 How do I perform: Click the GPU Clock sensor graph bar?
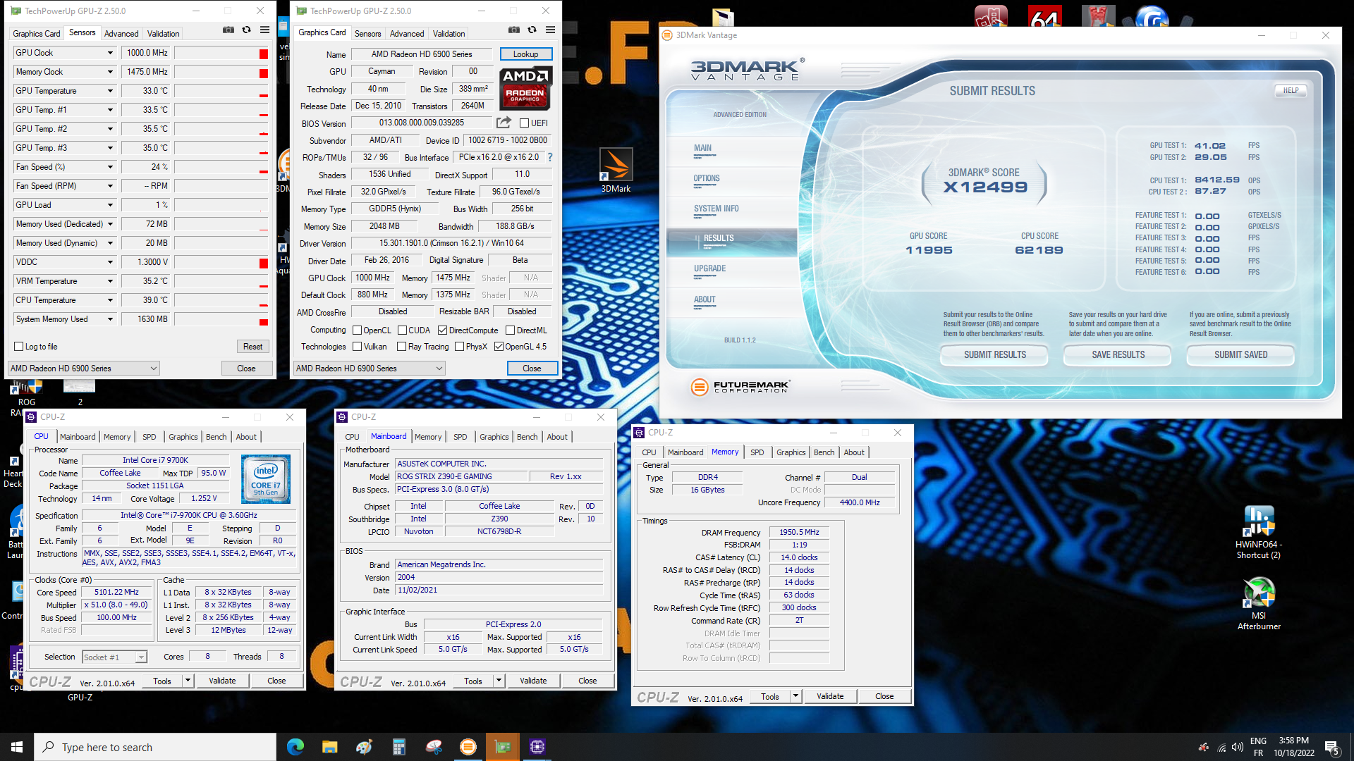point(221,53)
